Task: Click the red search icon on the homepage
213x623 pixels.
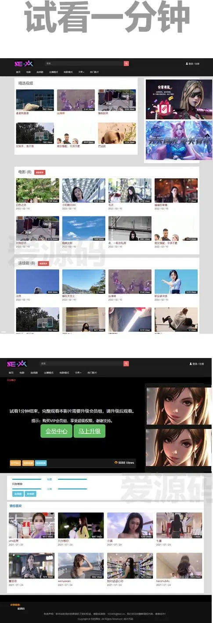Action: tap(126, 63)
